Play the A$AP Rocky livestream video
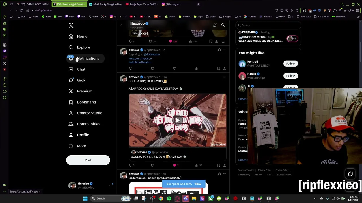 tap(178, 120)
